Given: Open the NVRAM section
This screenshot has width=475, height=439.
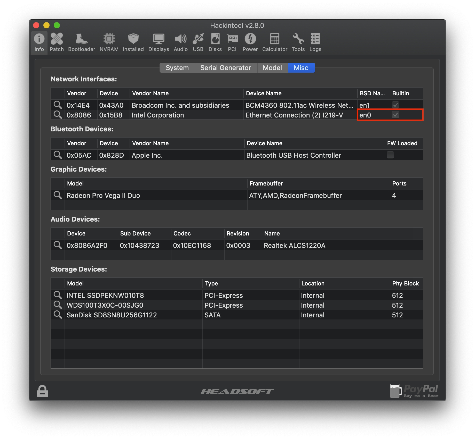Looking at the screenshot, I should pos(109,43).
